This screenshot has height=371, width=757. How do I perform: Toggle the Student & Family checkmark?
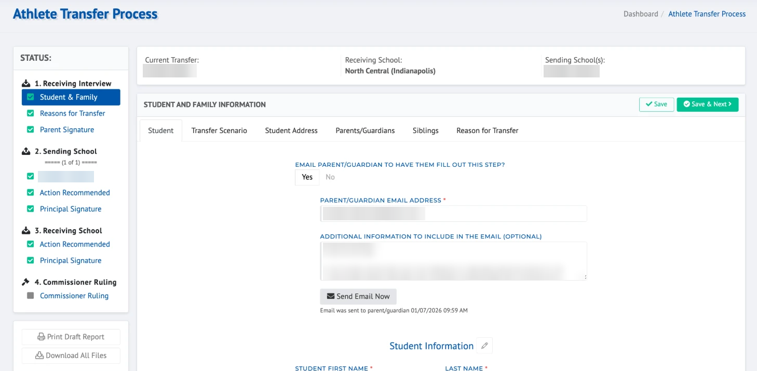pos(30,97)
